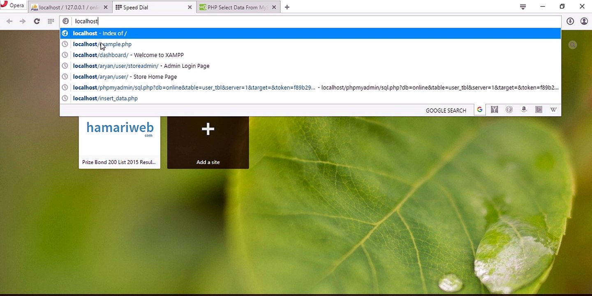Search with the Wikipedia engine icon
The width and height of the screenshot is (592, 296).
click(x=554, y=110)
